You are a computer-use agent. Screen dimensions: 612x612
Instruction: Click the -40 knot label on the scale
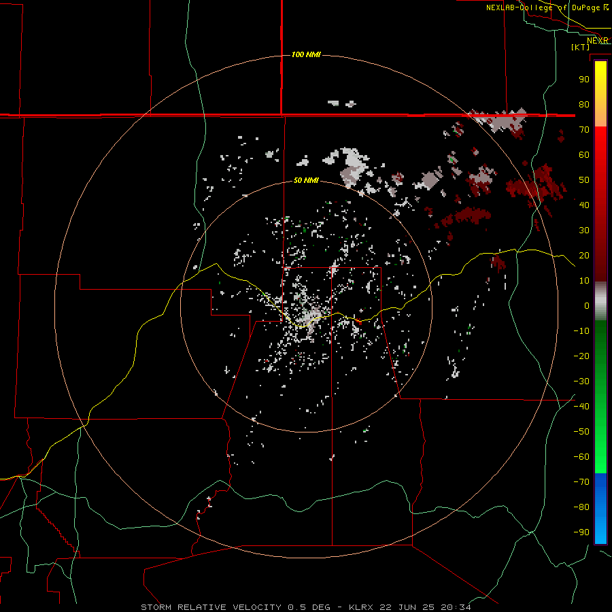[x=581, y=407]
